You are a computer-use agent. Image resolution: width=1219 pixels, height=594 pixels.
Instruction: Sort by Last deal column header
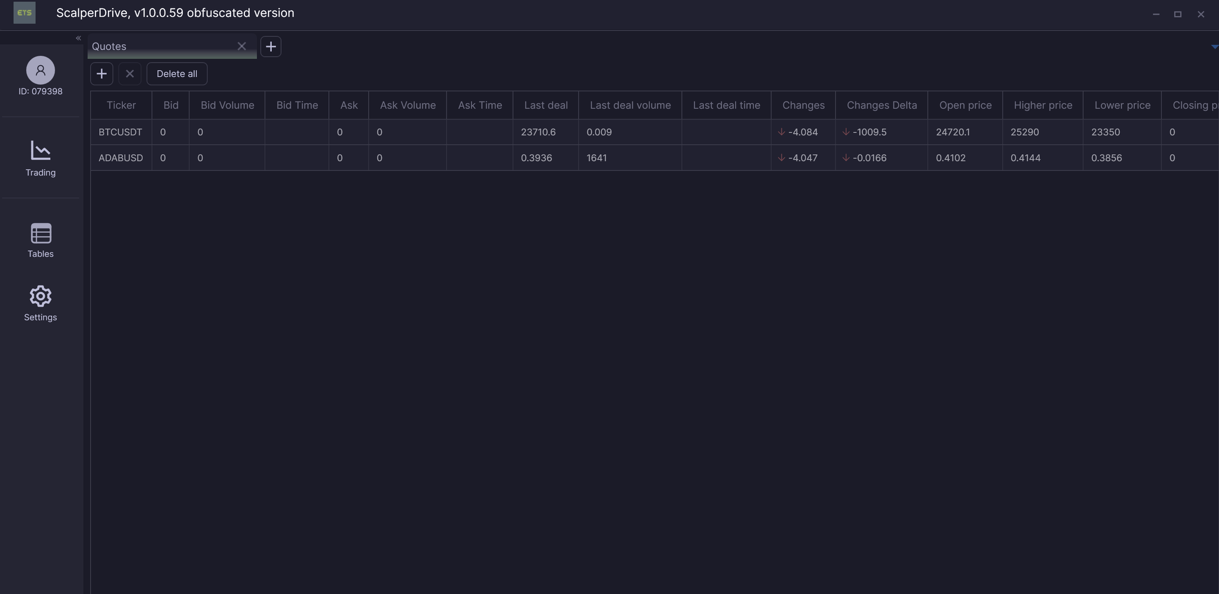[545, 105]
